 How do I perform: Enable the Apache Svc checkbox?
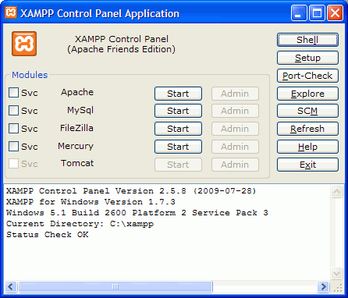pyautogui.click(x=13, y=93)
